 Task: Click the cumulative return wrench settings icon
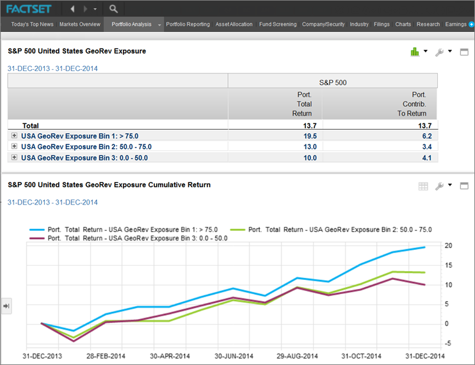coord(439,186)
